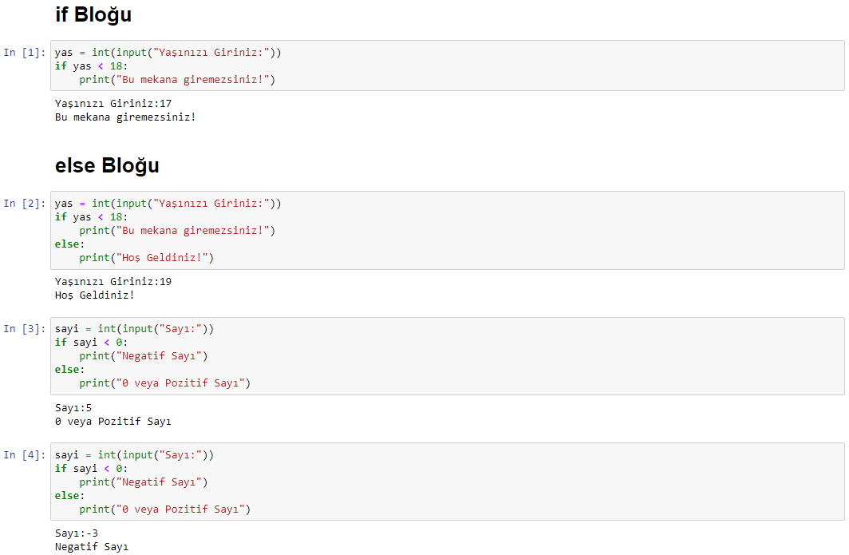849x555 pixels.
Task: Click the 'else Bloğu' heading
Action: pyautogui.click(x=107, y=165)
